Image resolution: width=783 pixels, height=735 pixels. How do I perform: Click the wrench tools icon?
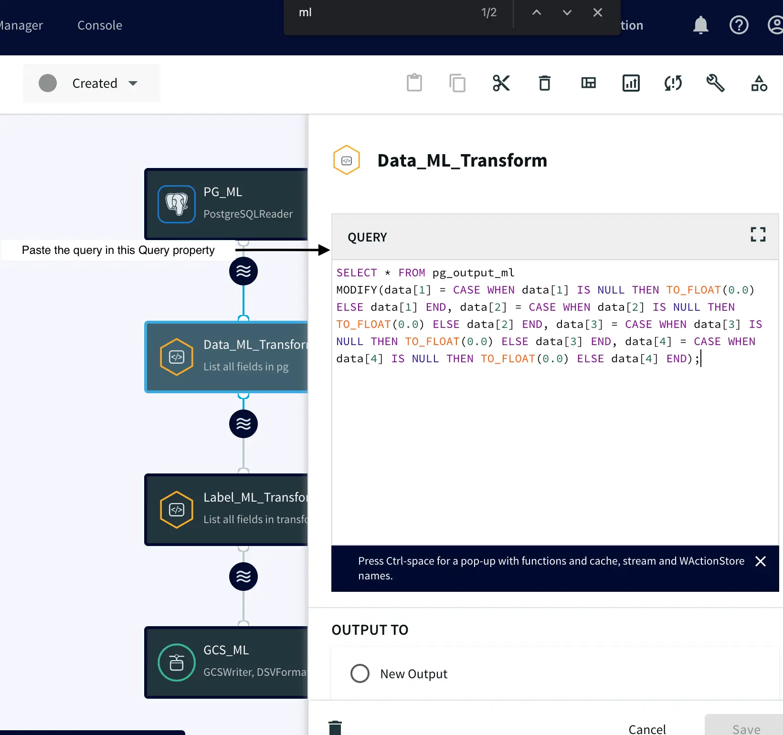pos(715,83)
